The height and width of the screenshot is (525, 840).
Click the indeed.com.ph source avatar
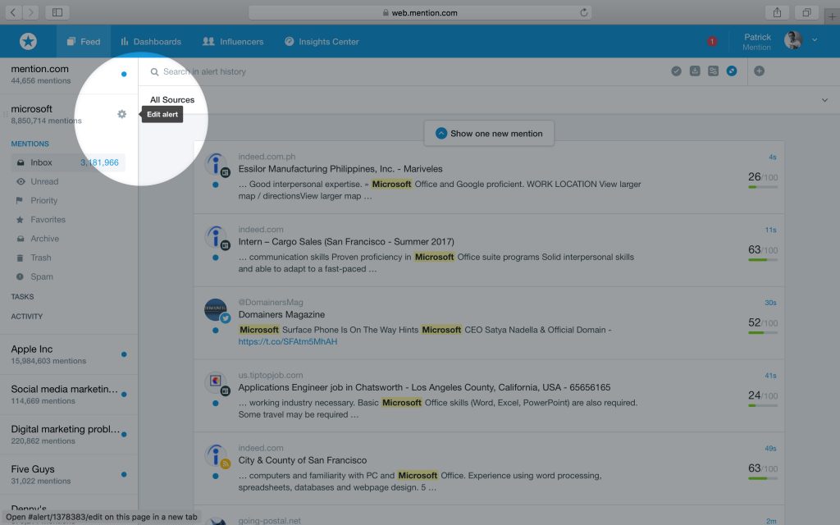[216, 164]
